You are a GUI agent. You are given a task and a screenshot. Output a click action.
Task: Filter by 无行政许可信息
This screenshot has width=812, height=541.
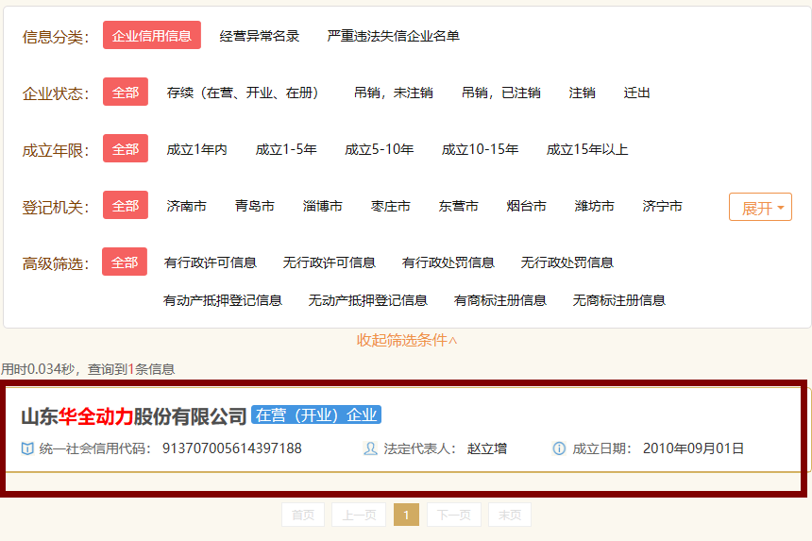tap(329, 262)
